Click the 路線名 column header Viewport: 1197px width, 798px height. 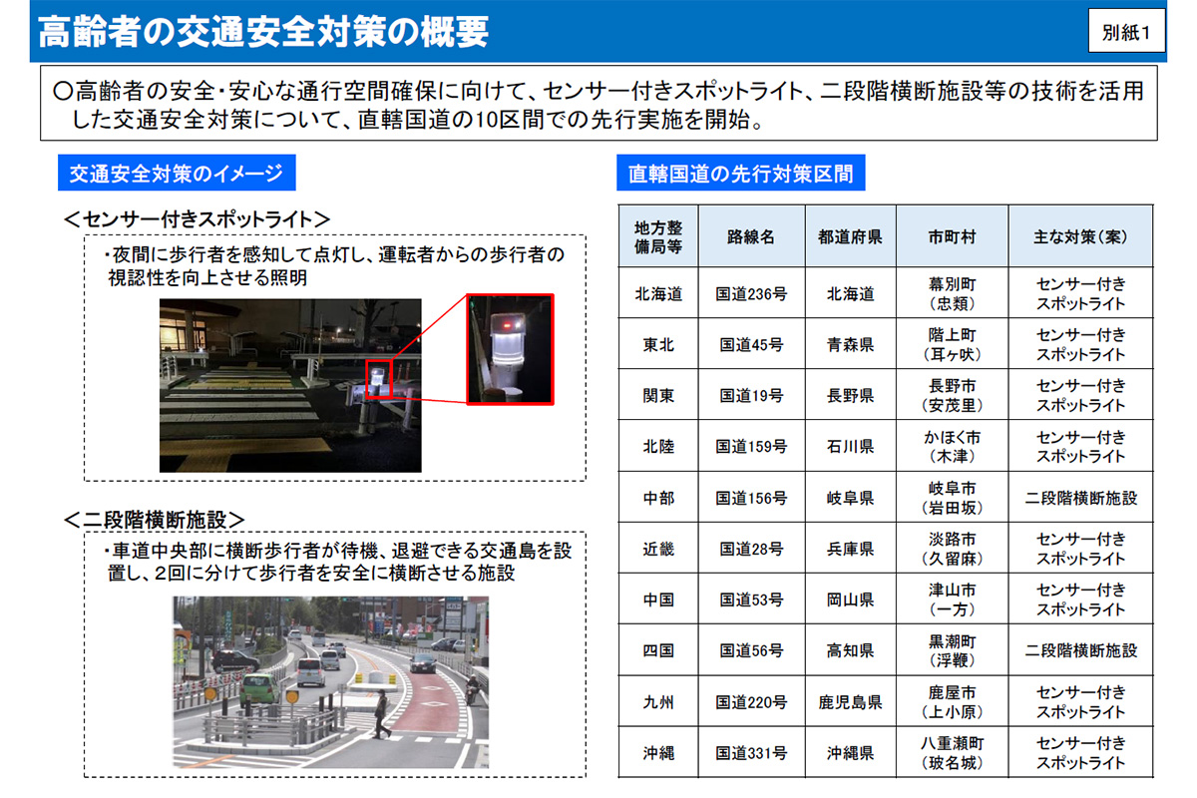click(751, 237)
